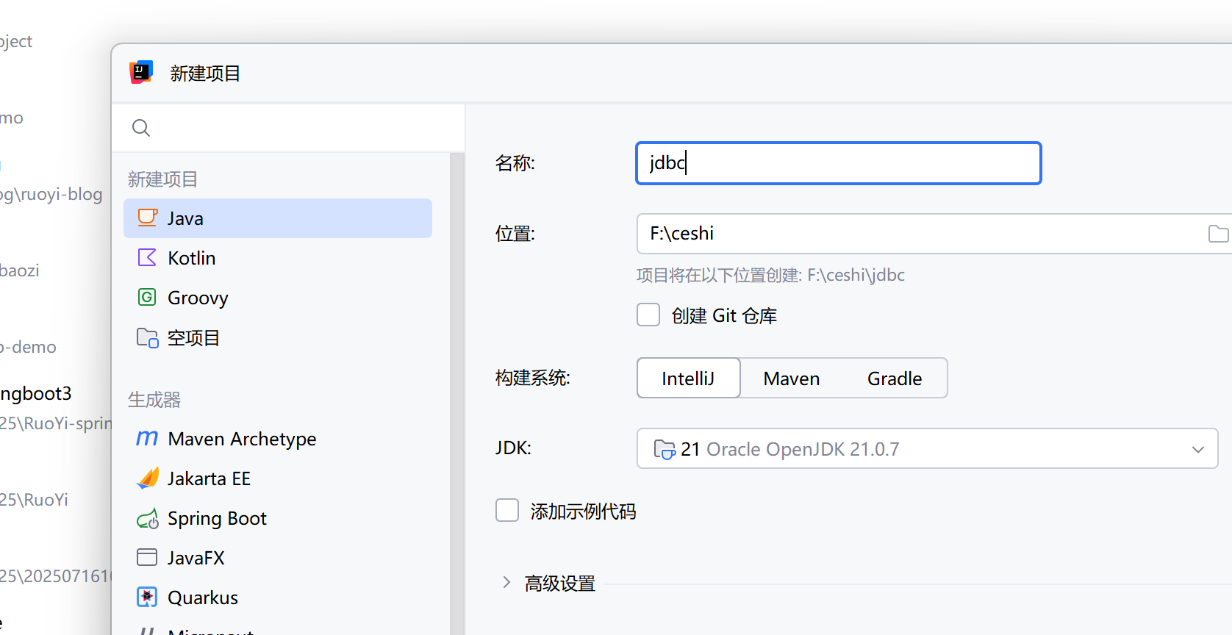Click the 生成器 section header
Image resolution: width=1232 pixels, height=635 pixels.
click(x=154, y=400)
